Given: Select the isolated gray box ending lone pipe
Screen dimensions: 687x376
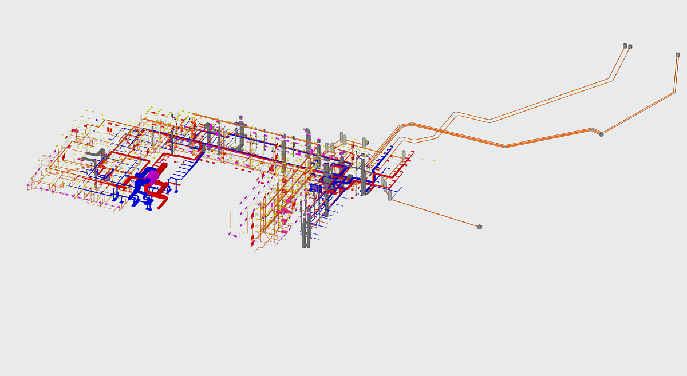Looking at the screenshot, I should 480,227.
